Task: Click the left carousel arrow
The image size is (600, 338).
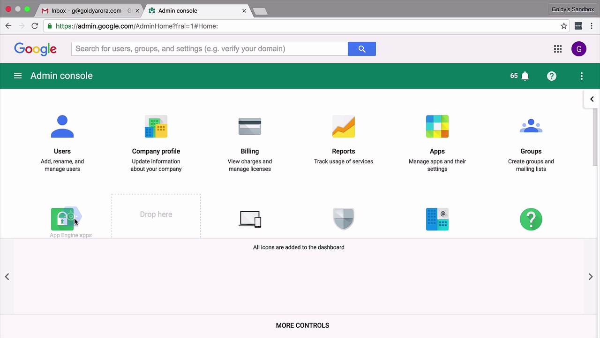Action: pyautogui.click(x=7, y=277)
